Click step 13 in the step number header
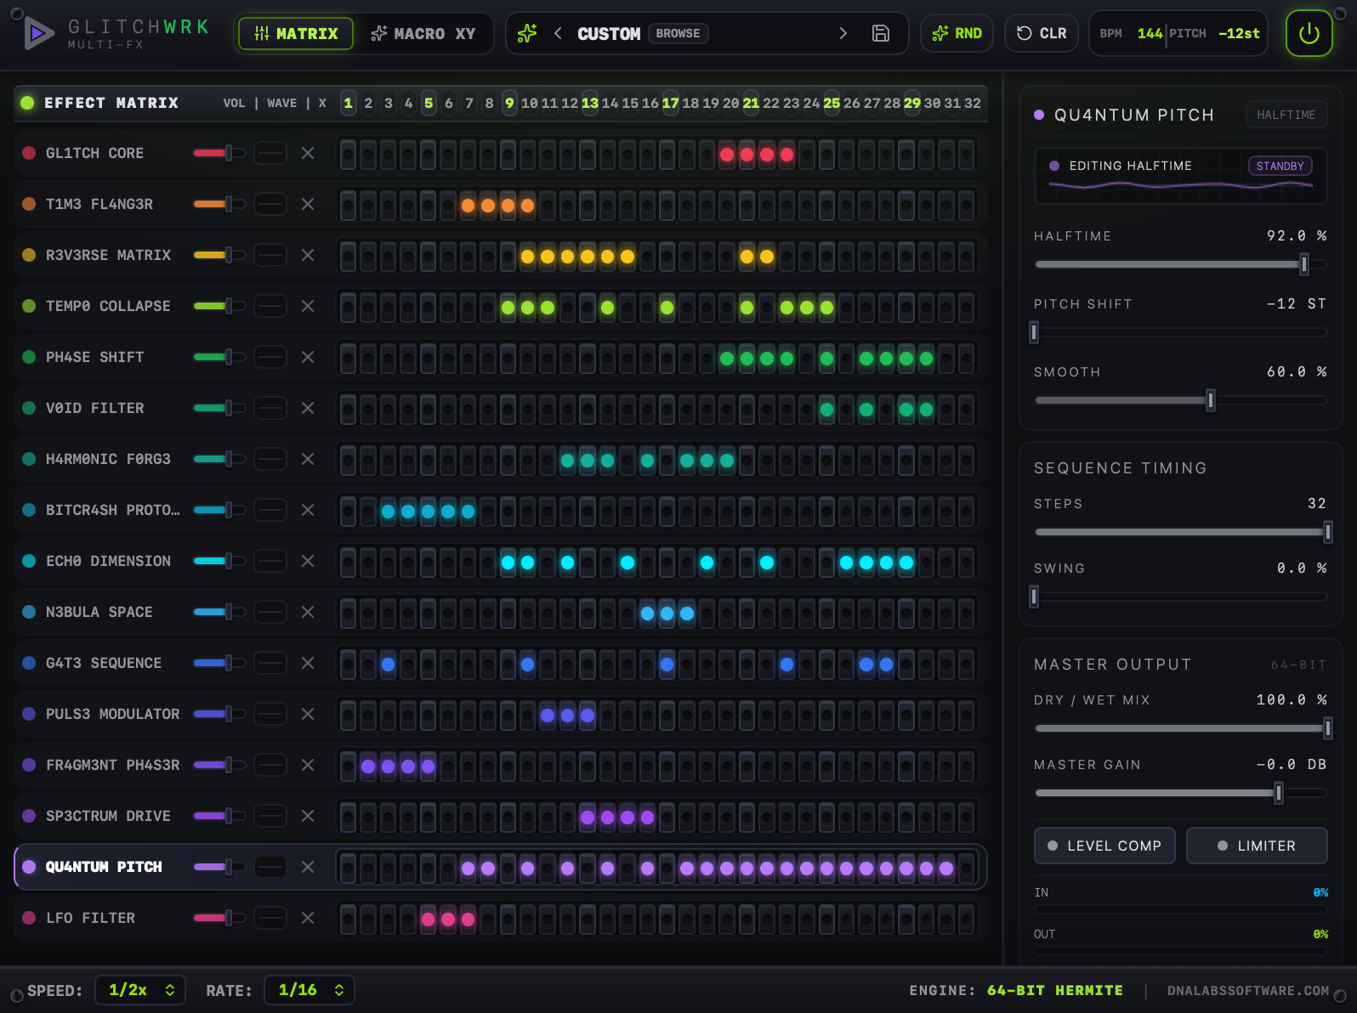1357x1013 pixels. 589,103
